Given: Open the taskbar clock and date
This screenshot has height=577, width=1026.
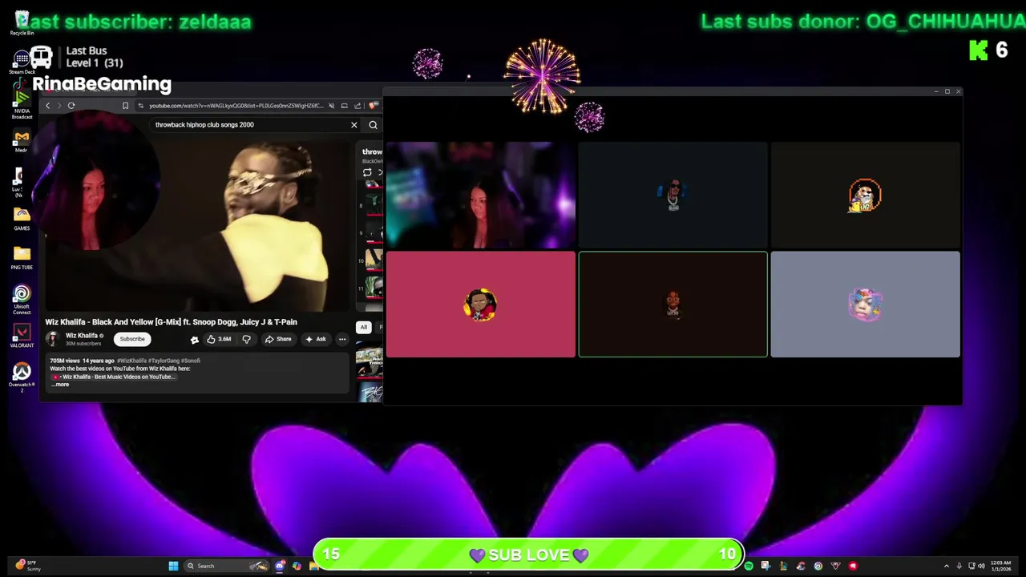Looking at the screenshot, I should click(1000, 566).
